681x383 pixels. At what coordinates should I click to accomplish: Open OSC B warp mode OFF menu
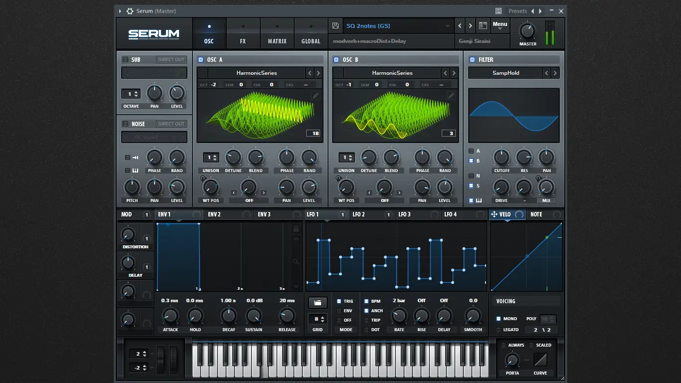pos(384,200)
